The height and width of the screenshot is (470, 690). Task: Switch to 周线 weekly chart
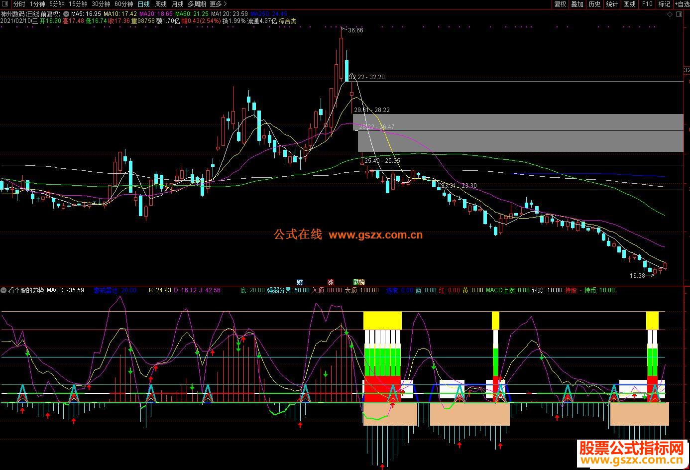pos(161,4)
